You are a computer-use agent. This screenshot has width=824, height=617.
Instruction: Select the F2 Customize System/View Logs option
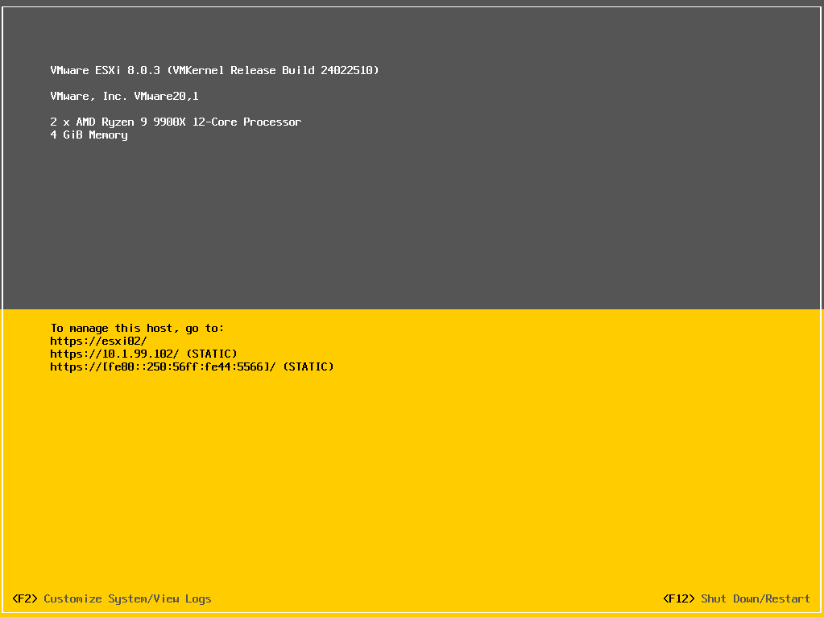(x=111, y=598)
